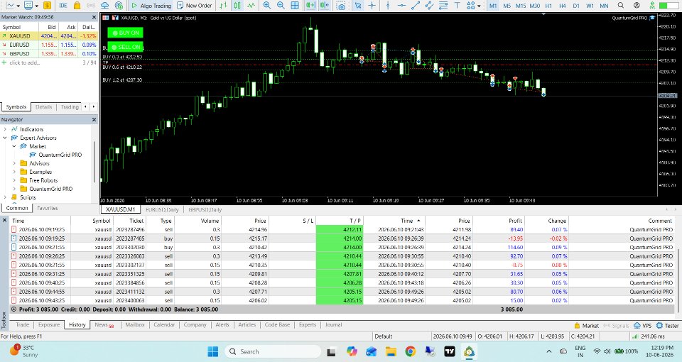
Task: Open the user account profile icon
Action: 637,6
